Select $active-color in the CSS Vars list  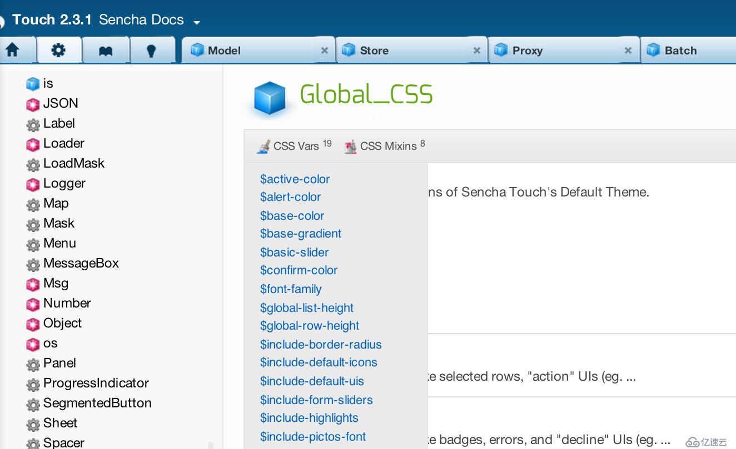(295, 179)
